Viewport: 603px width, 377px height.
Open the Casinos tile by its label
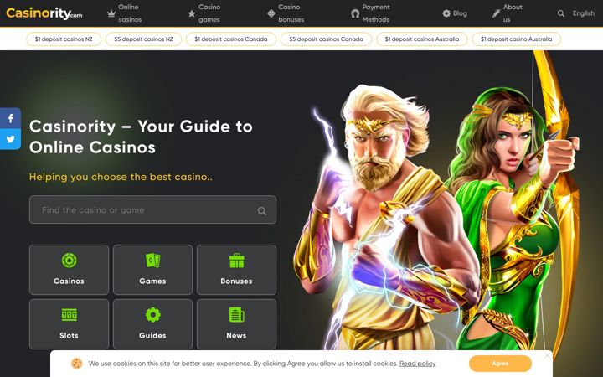[x=69, y=281]
